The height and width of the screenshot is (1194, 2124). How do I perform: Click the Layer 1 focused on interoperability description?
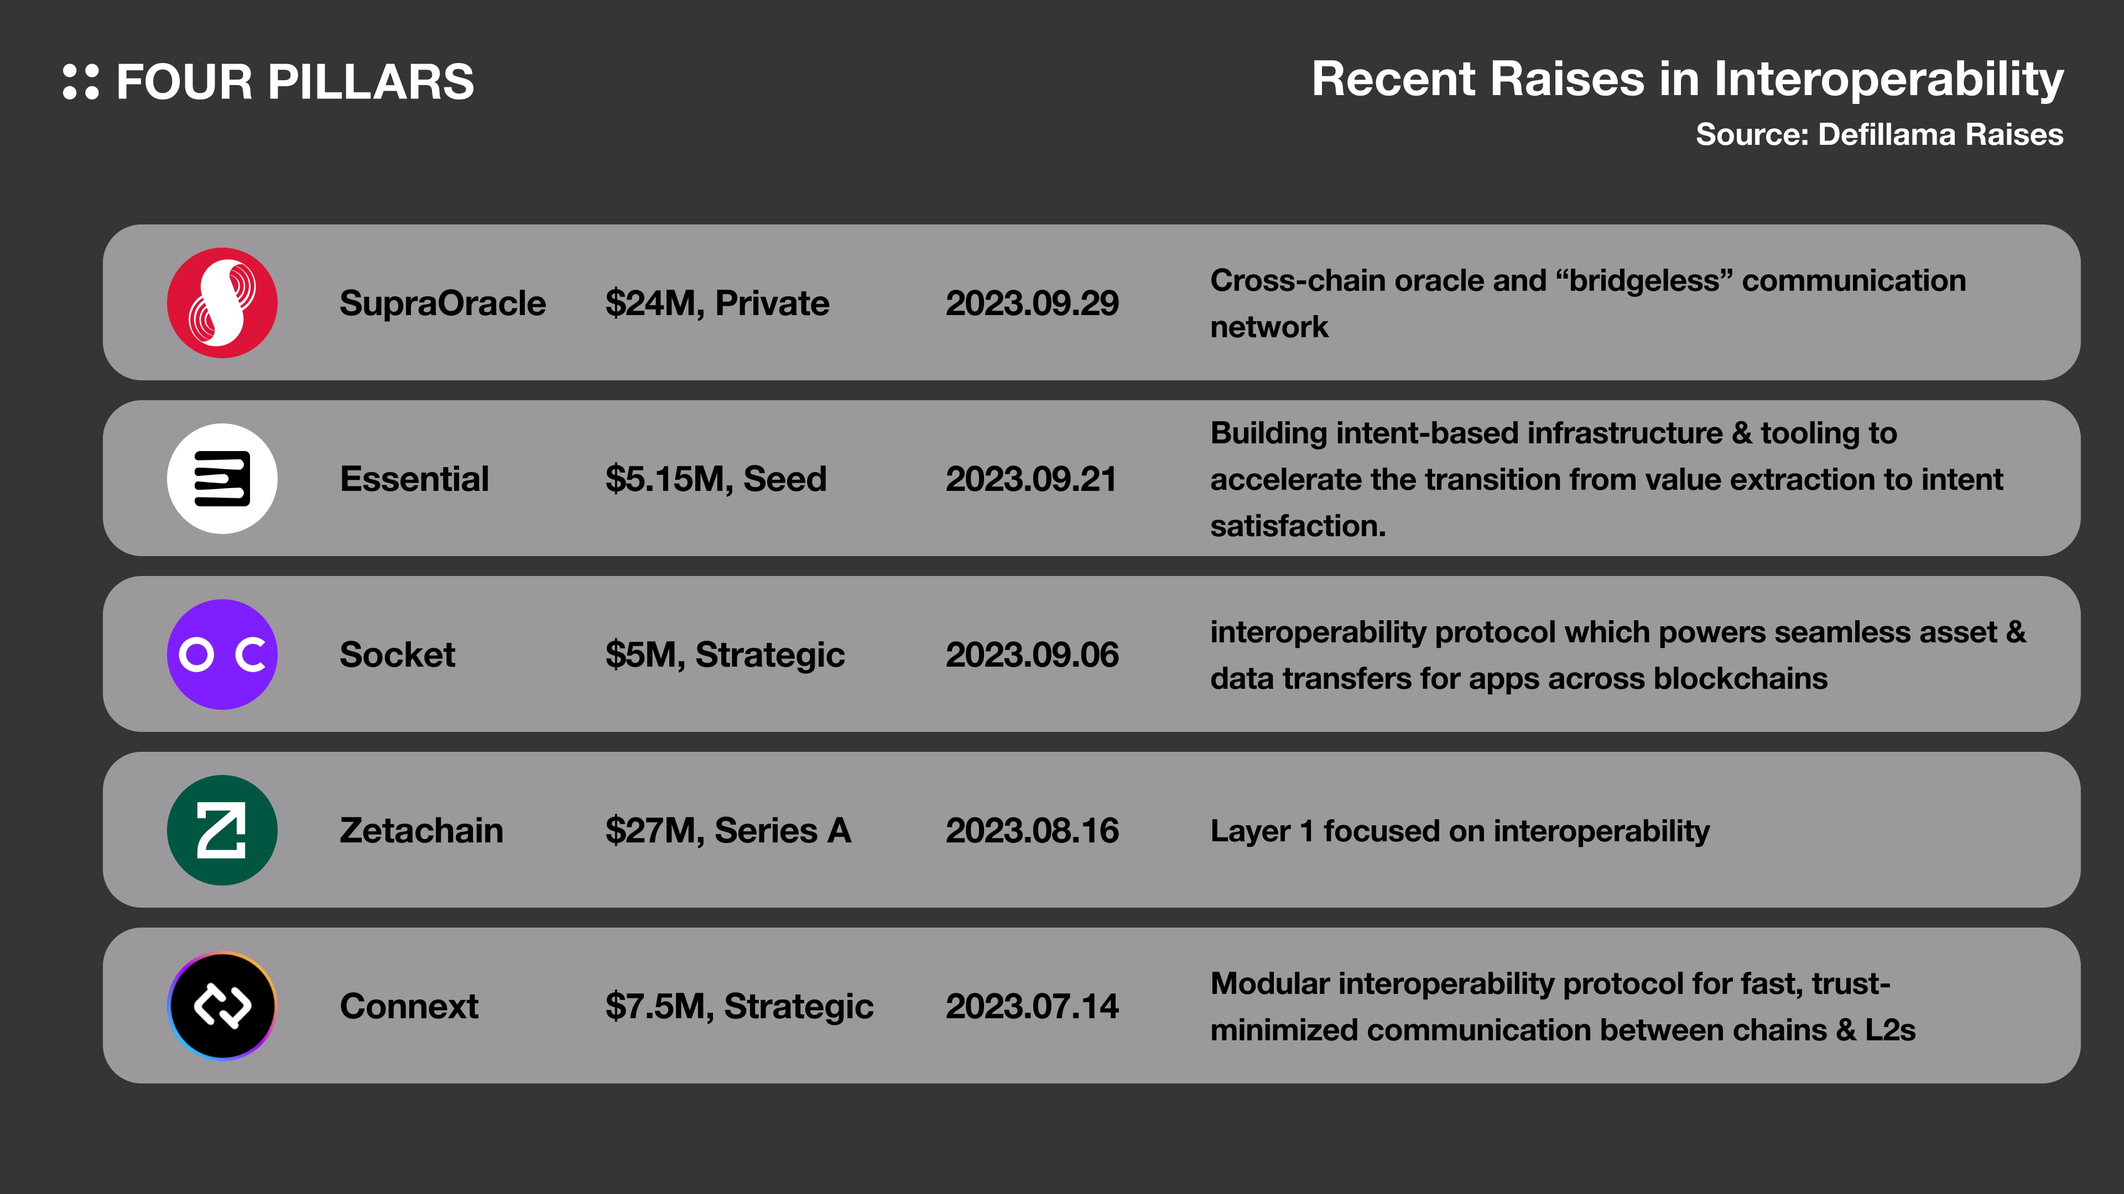coord(1460,831)
